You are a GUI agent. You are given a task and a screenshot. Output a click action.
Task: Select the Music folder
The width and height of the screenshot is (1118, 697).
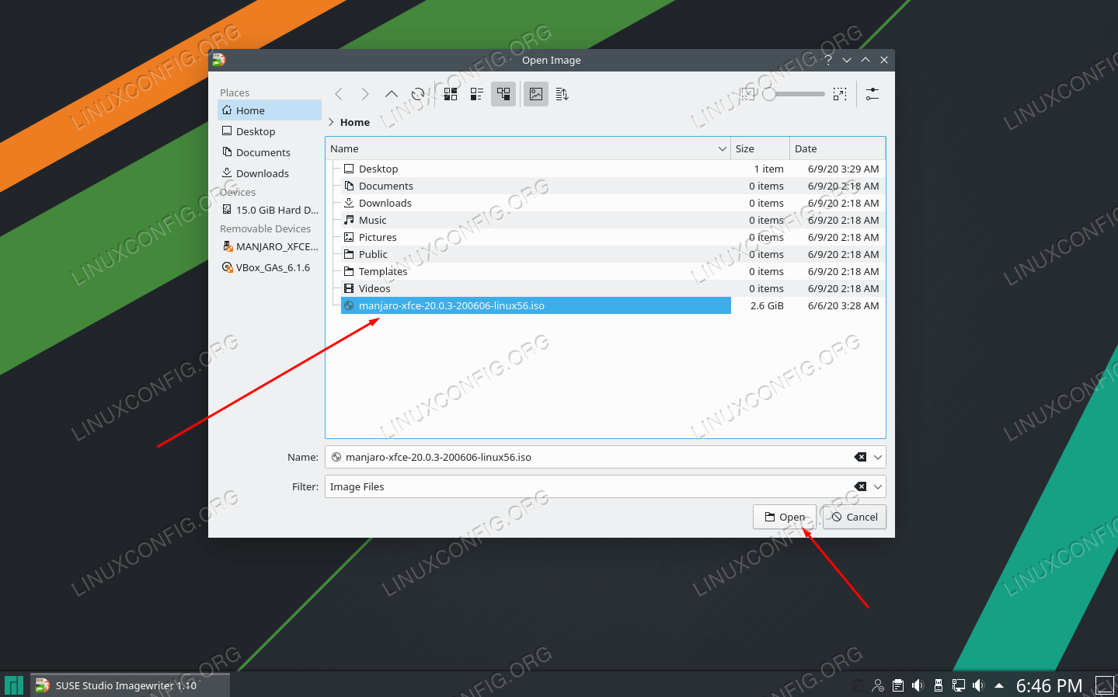click(x=535, y=220)
